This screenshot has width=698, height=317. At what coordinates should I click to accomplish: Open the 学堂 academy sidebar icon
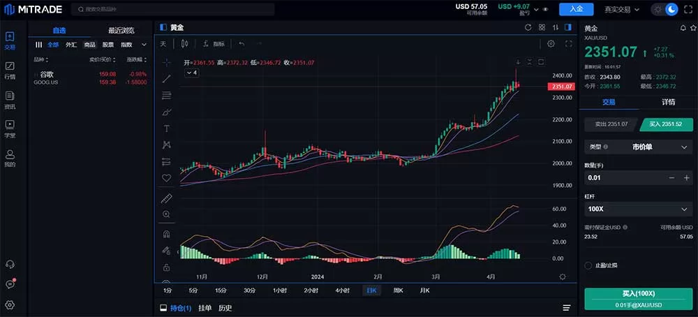coord(10,128)
